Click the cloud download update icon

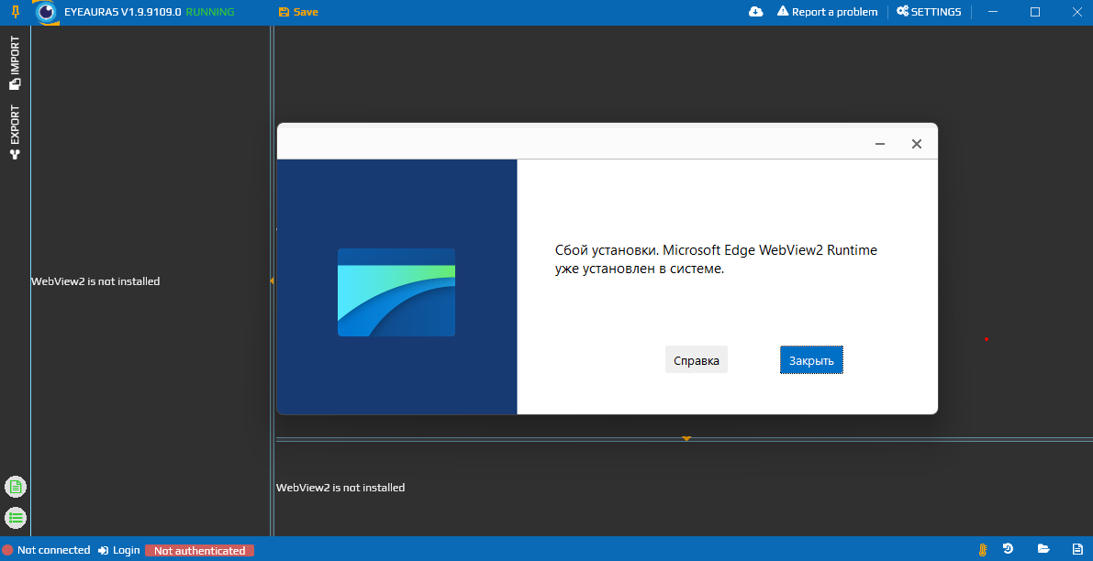pyautogui.click(x=755, y=12)
